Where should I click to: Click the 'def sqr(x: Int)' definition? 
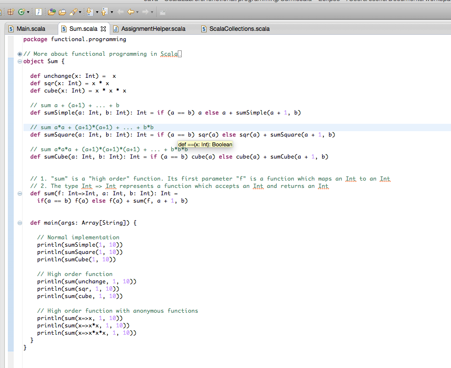[70, 83]
